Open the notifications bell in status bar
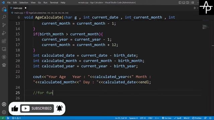Screen dimensions: 214x120 pos(210,118)
